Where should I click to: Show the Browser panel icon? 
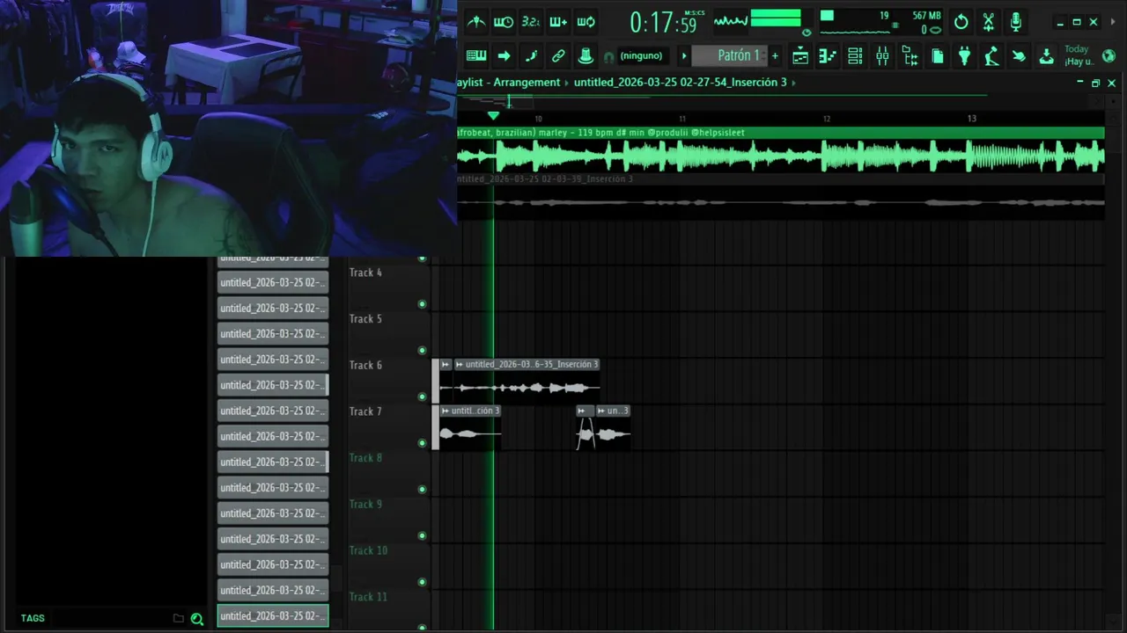(910, 56)
